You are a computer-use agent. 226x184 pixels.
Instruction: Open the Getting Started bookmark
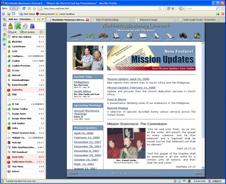45,14
